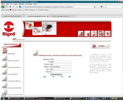Open ACTUALIZ DATOS P from the main menu
The image size is (123, 101).
coord(14,68)
